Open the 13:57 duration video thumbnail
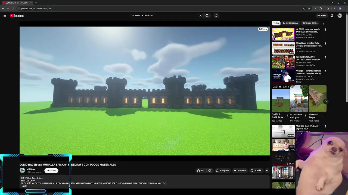The image size is (348, 195). tap(283, 173)
